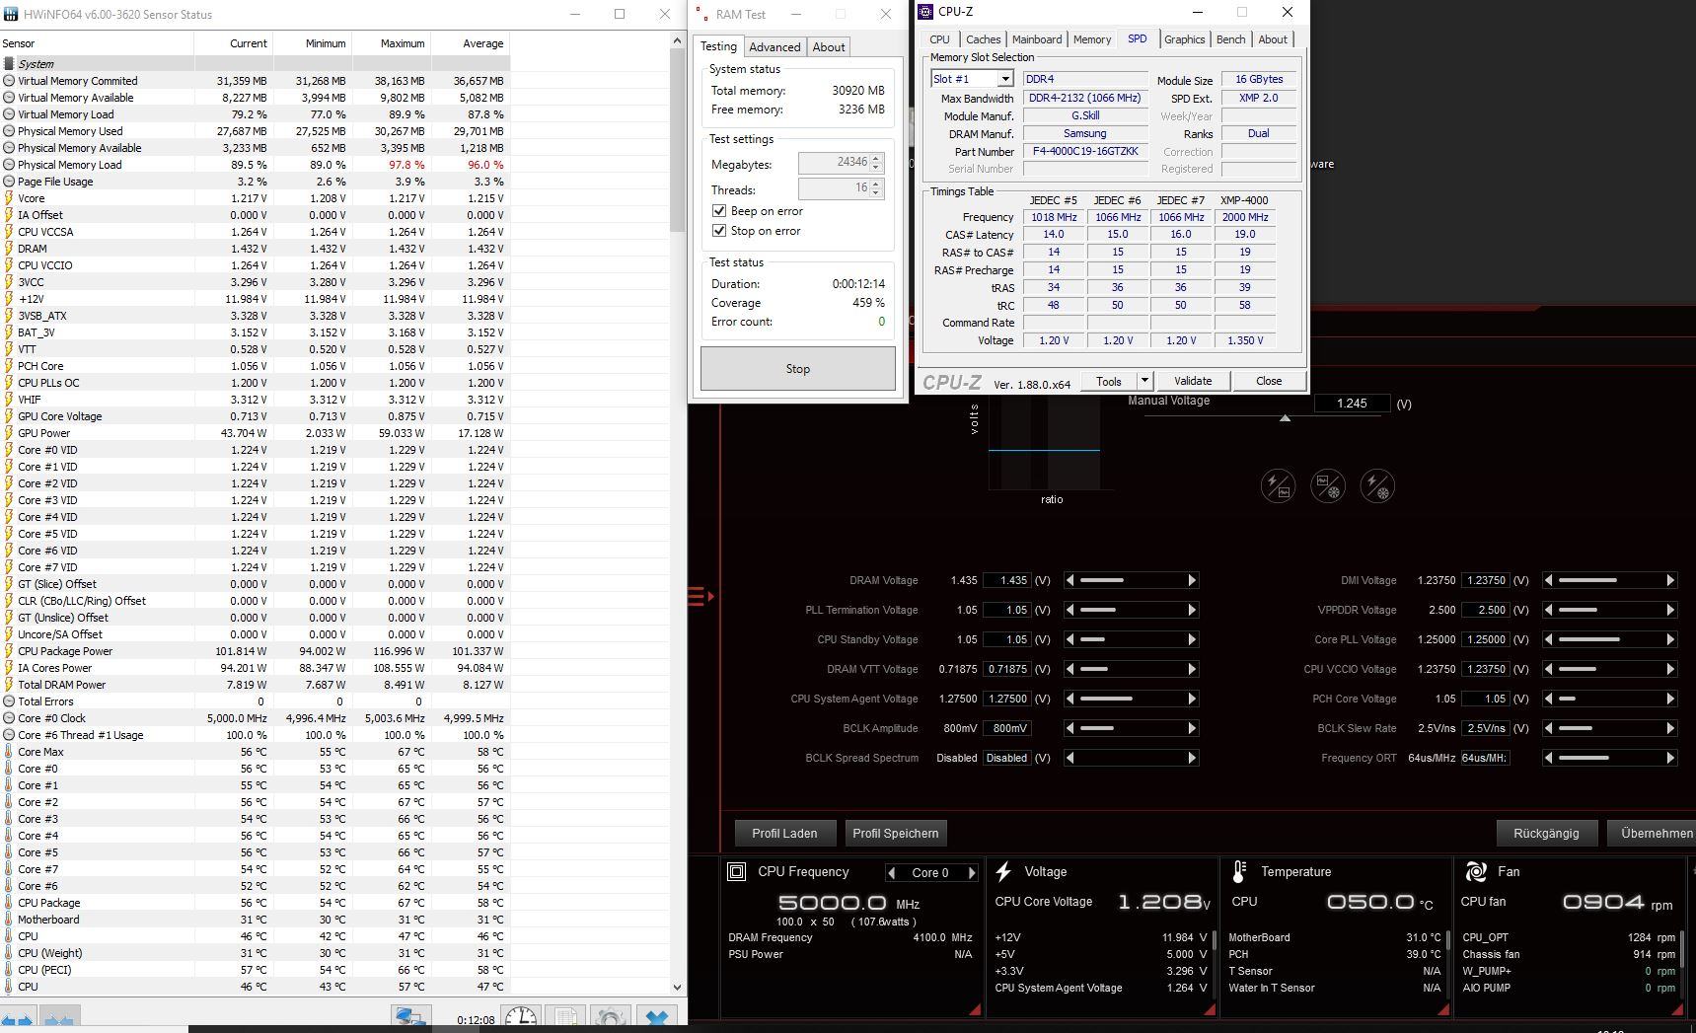This screenshot has width=1696, height=1033.
Task: Select next core arrow beside Core 0
Action: click(972, 873)
